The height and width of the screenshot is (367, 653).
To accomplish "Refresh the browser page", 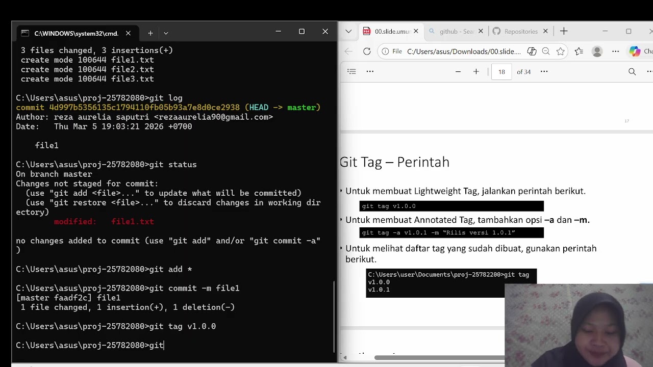I will (367, 51).
